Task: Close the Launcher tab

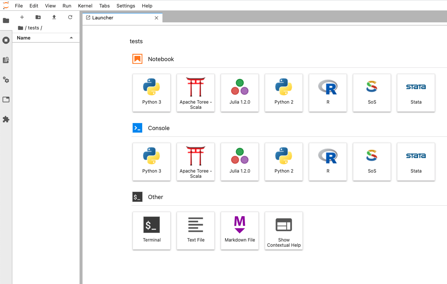Action: (156, 18)
